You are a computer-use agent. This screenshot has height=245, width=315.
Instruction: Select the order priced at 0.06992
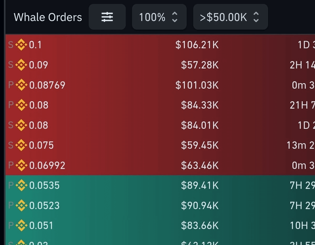pyautogui.click(x=47, y=166)
